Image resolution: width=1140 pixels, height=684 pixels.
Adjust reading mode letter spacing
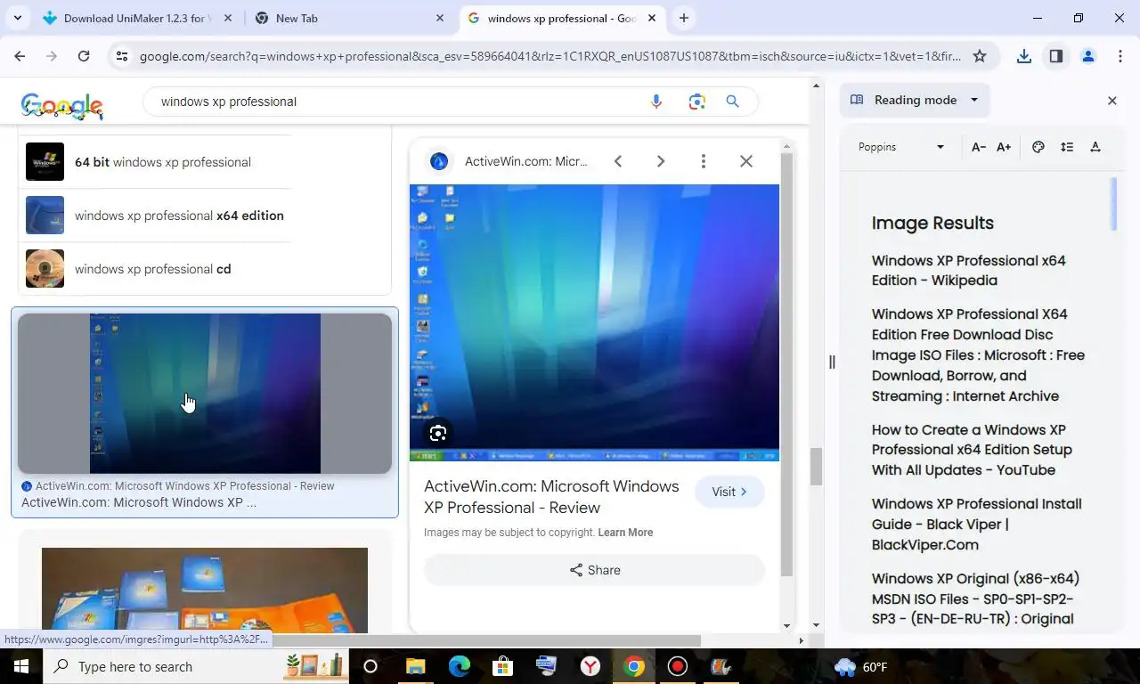1095,147
